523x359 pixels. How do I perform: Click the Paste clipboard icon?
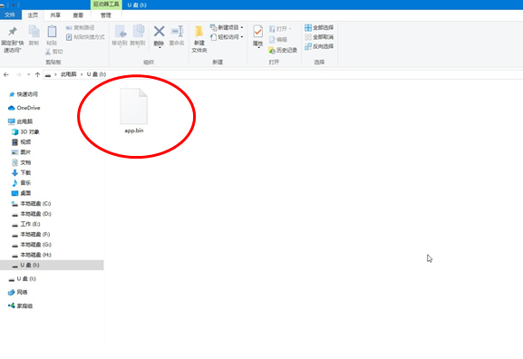point(52,32)
